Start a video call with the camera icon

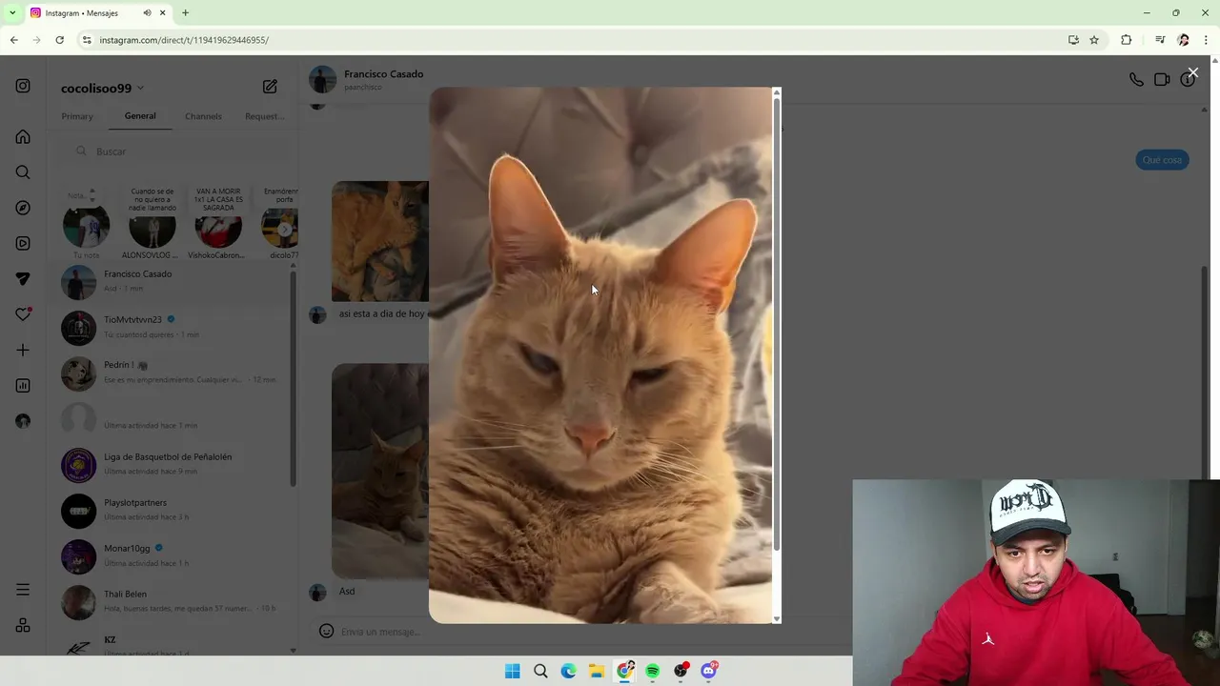(x=1162, y=80)
